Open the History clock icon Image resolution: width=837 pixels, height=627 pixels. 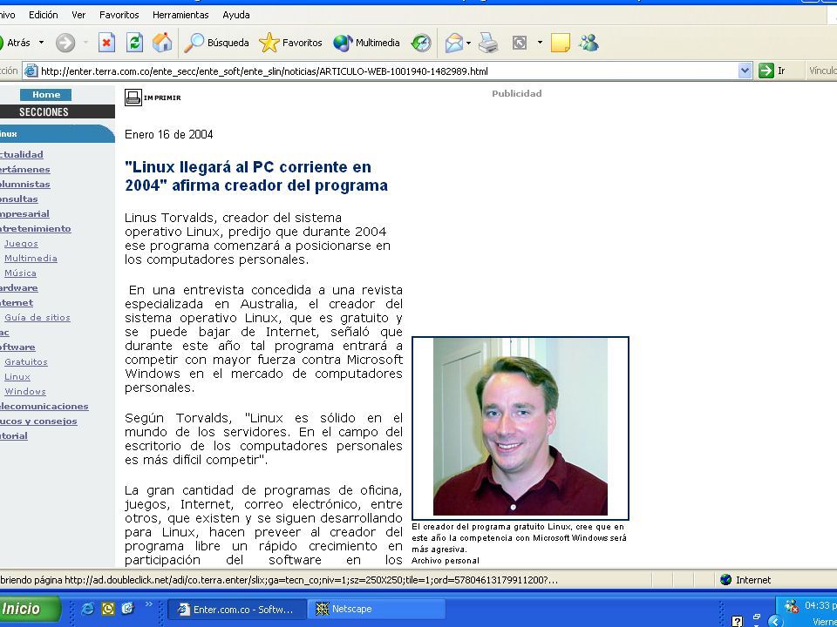[x=420, y=43]
